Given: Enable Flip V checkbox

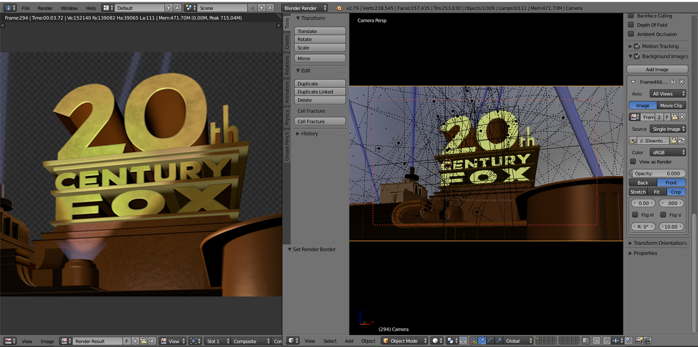Looking at the screenshot, I should coord(663,215).
